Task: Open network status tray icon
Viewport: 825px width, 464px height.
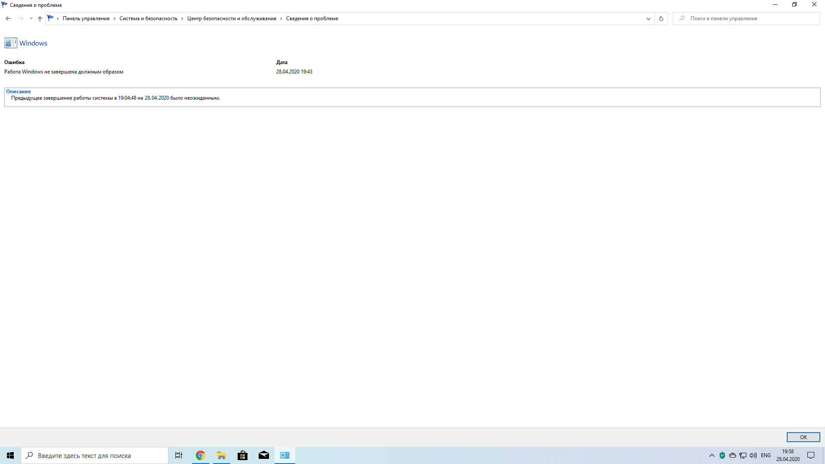Action: click(743, 455)
